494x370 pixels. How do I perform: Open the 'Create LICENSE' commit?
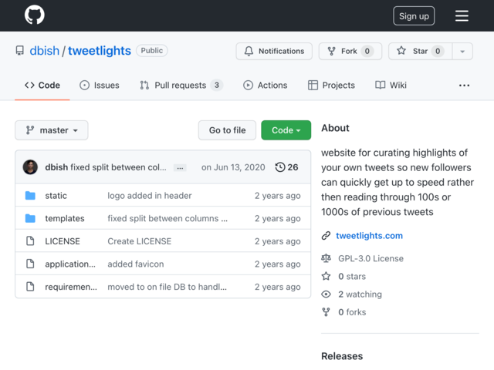pyautogui.click(x=139, y=241)
